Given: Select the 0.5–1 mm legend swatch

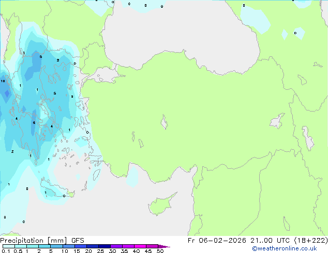Looking at the screenshot, I should [x=21, y=246].
